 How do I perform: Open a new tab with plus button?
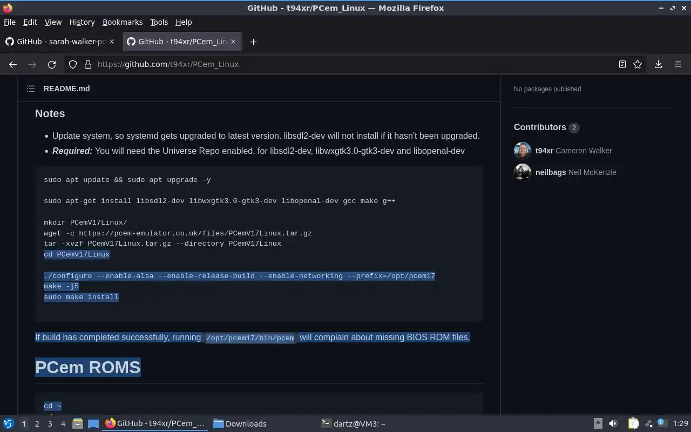pos(253,42)
